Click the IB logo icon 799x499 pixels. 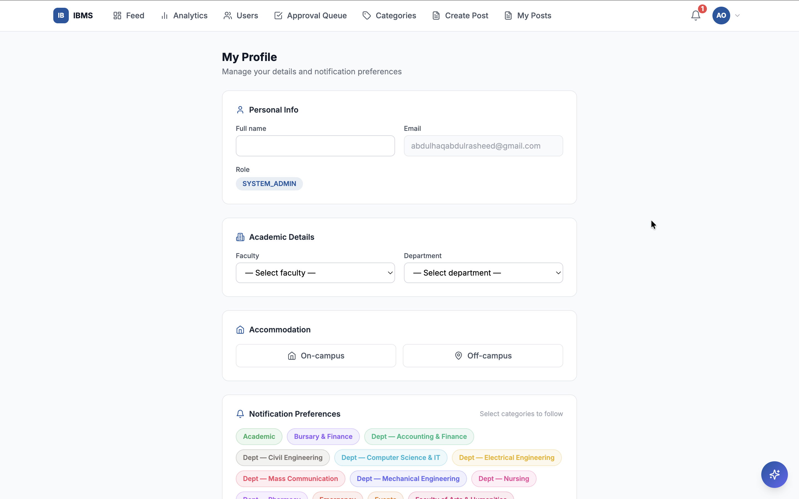[x=61, y=16]
